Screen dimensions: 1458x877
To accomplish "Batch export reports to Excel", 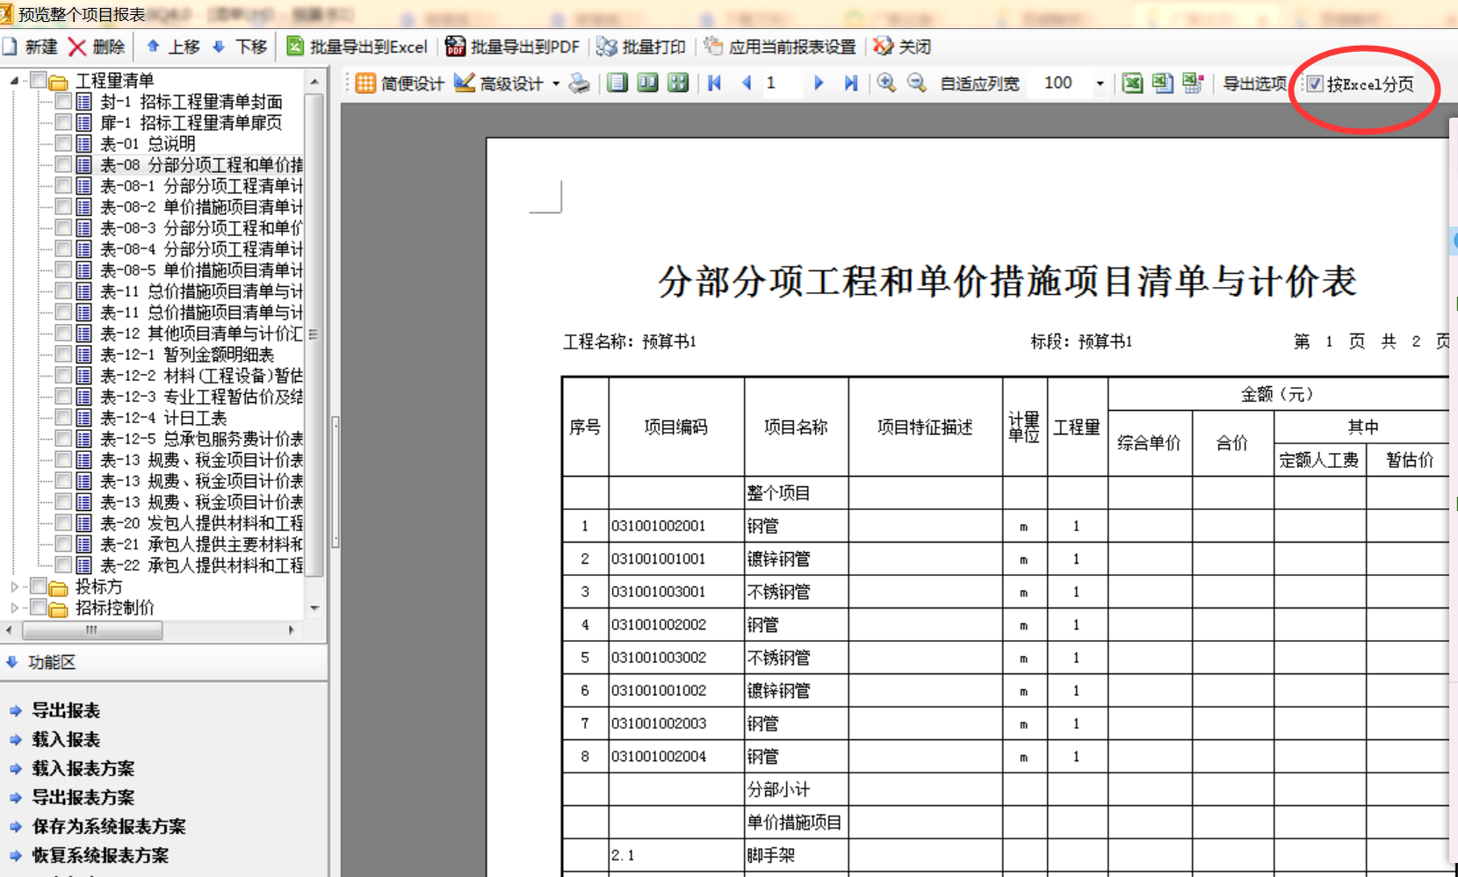I will coord(357,47).
